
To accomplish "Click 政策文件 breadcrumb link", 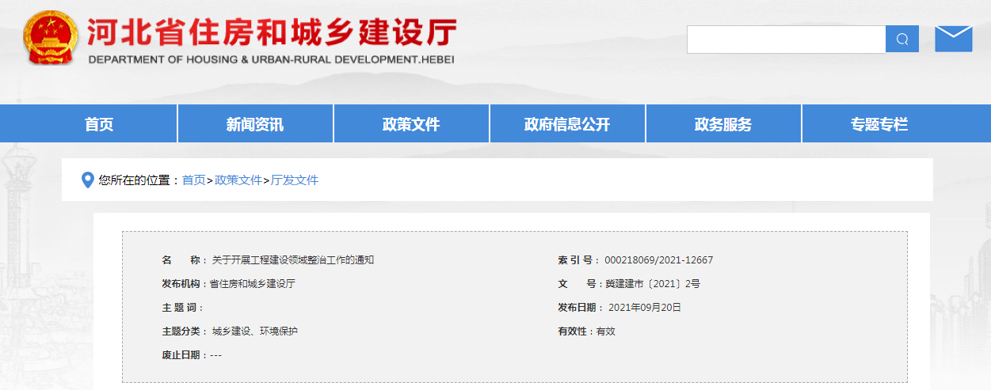I will (238, 180).
